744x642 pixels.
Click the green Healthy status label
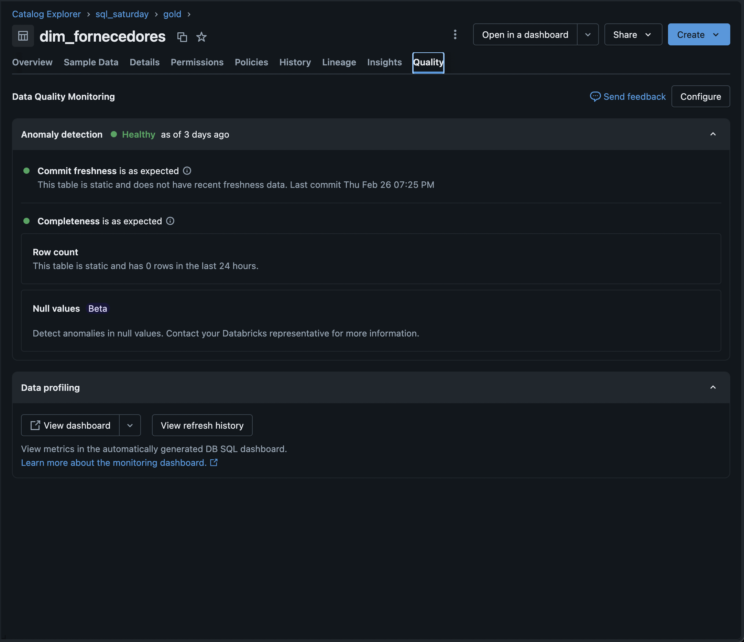coord(138,135)
